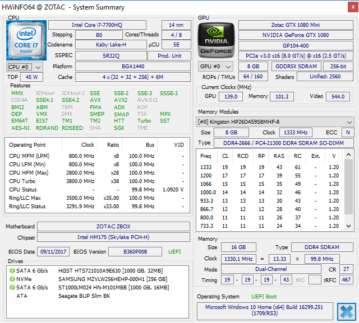Click the GDDR5X SDRAM memory type field
Image resolution: width=359 pixels, height=323 pixels.
(296, 67)
